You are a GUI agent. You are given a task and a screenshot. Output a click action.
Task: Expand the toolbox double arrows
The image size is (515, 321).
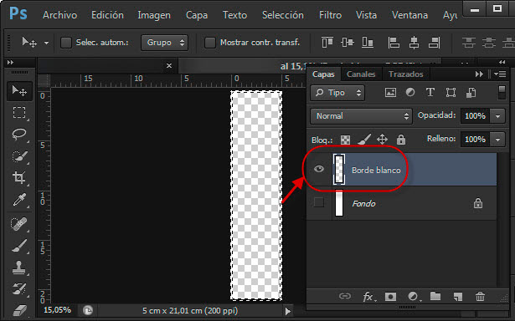[x=10, y=63]
